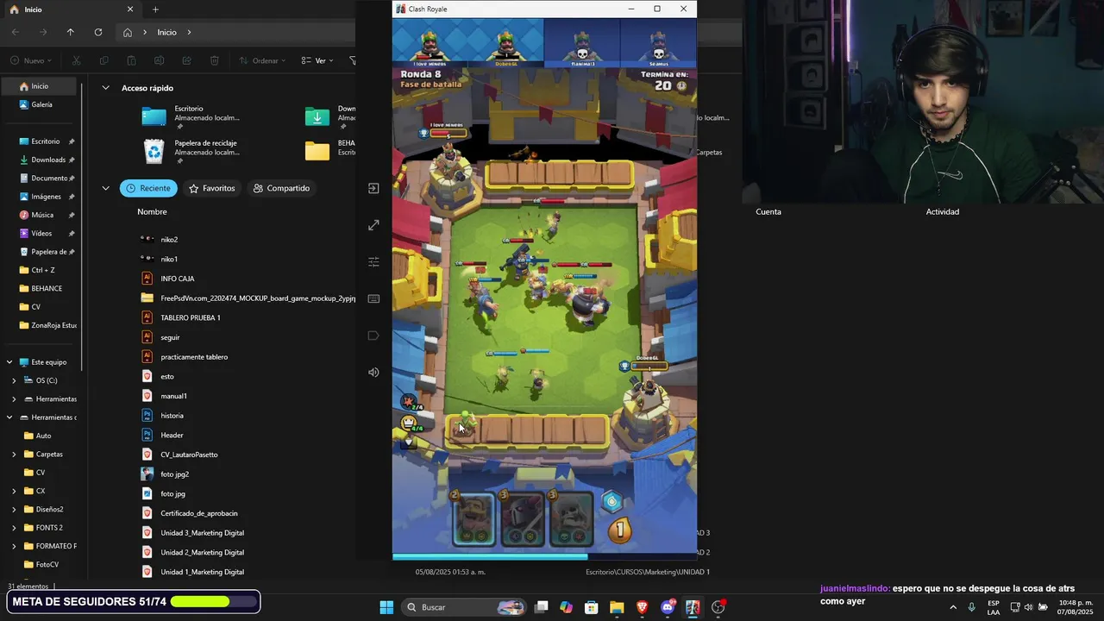1104x621 pixels.
Task: Expand the Diseños2 folder node
Action: coord(14,509)
